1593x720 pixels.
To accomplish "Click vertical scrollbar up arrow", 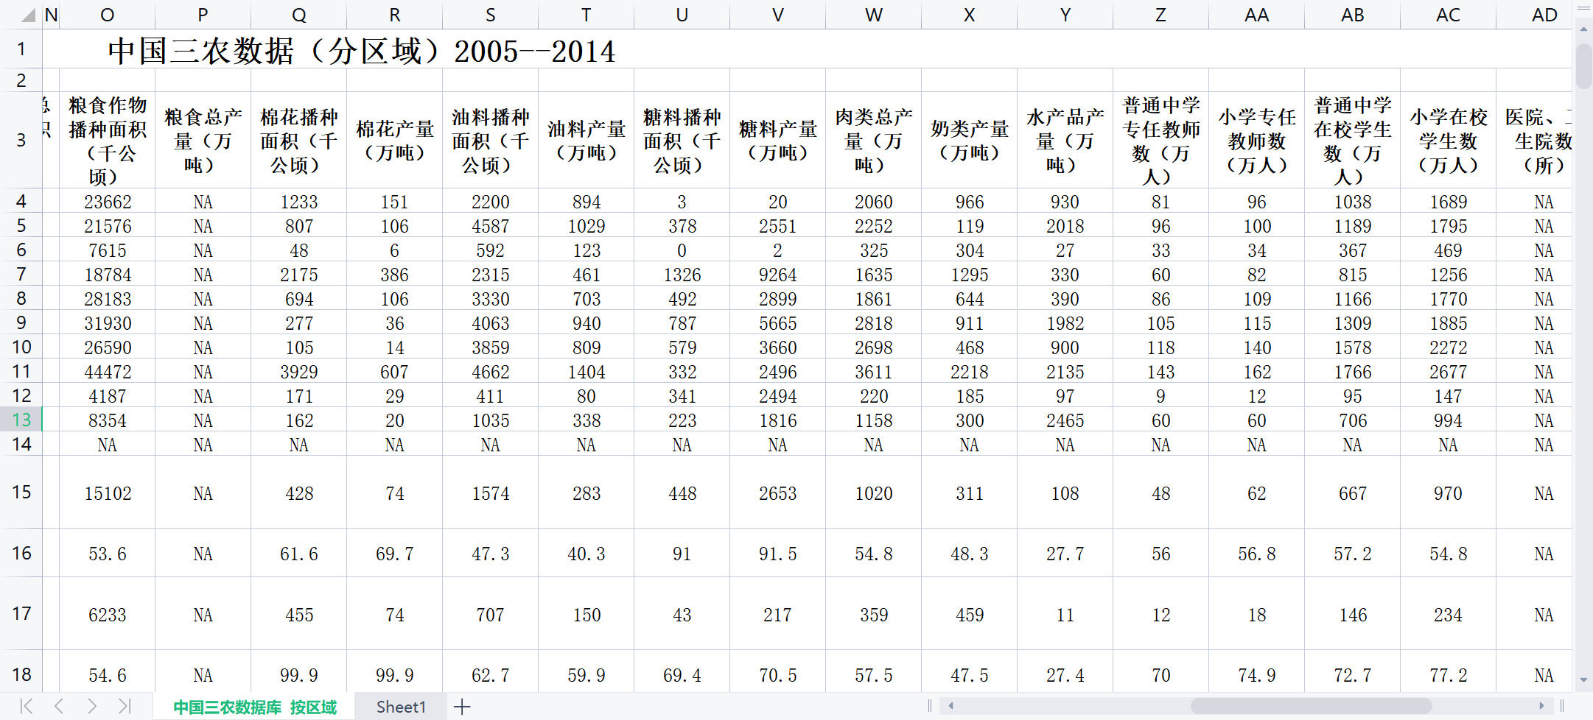I will [1583, 29].
